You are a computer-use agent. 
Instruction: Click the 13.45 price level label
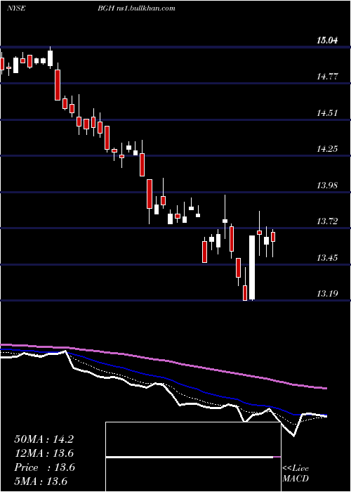(328, 258)
